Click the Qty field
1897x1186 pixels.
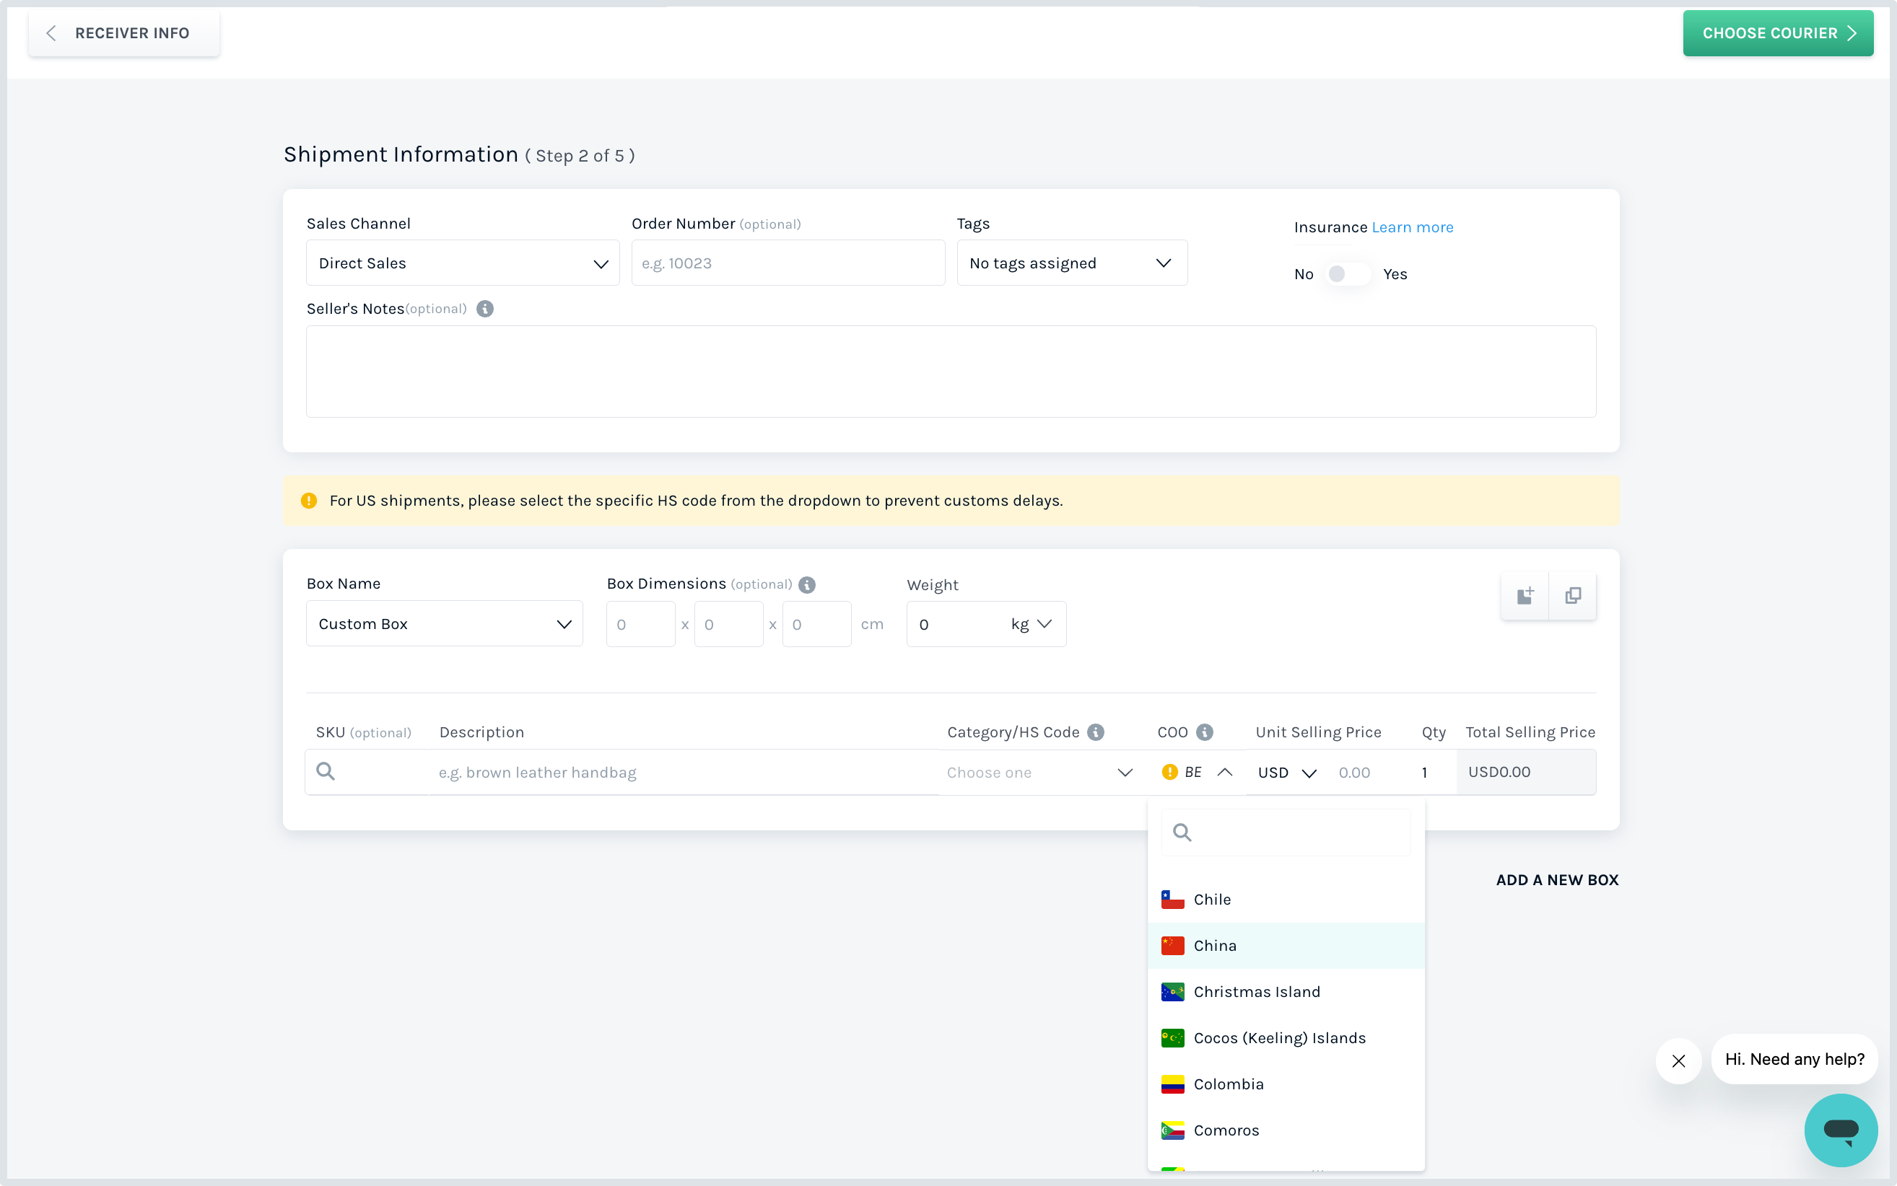pyautogui.click(x=1432, y=773)
